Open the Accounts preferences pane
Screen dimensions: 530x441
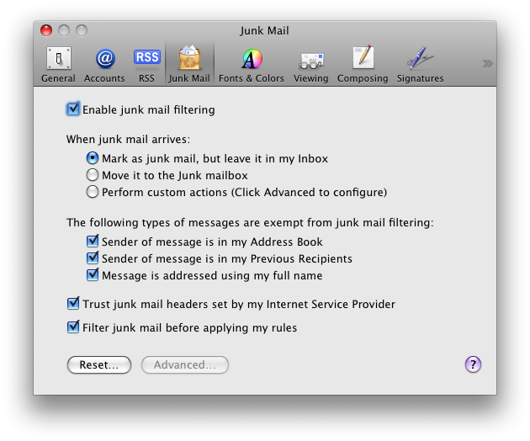pos(103,64)
